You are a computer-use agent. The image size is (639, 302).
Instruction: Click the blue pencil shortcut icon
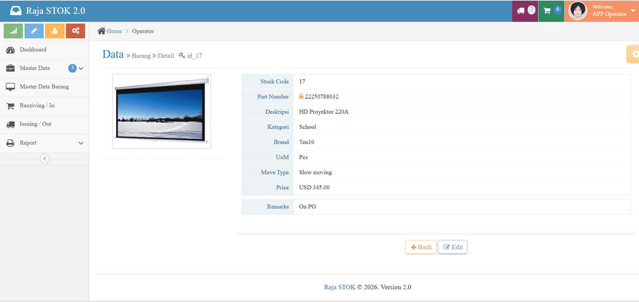click(34, 31)
